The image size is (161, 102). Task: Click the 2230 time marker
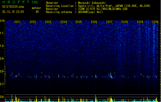pyautogui.click(x=155, y=22)
